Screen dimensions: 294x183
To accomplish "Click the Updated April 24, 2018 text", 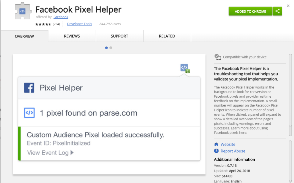I will click(232, 171).
